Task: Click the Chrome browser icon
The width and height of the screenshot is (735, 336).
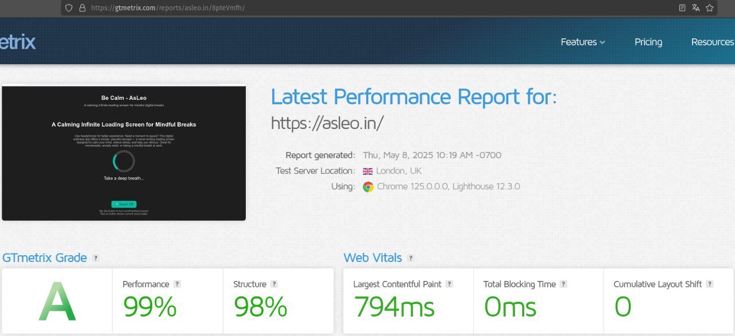Action: click(368, 187)
